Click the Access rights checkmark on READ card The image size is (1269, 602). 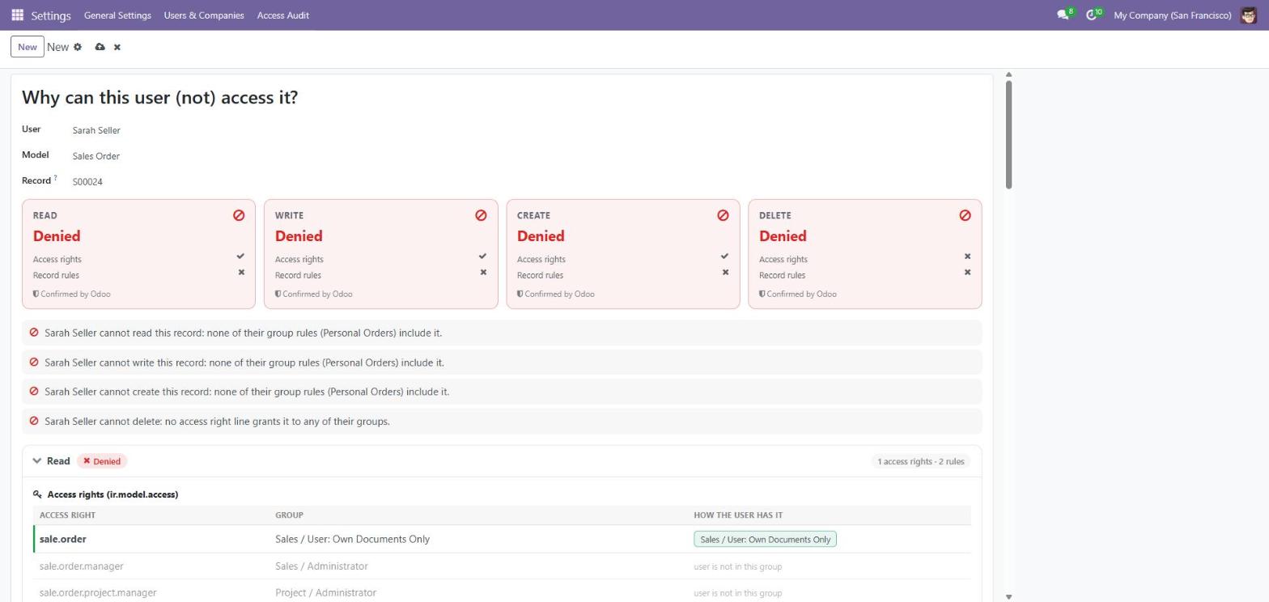240,256
